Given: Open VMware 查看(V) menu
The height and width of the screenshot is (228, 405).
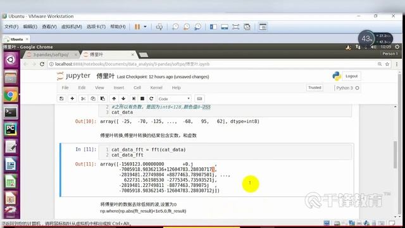Looking at the screenshot, I should click(49, 27).
